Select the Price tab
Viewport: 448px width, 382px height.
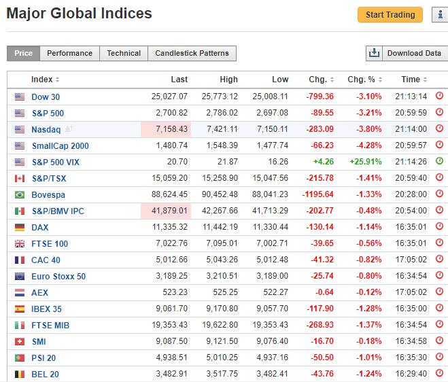[23, 53]
